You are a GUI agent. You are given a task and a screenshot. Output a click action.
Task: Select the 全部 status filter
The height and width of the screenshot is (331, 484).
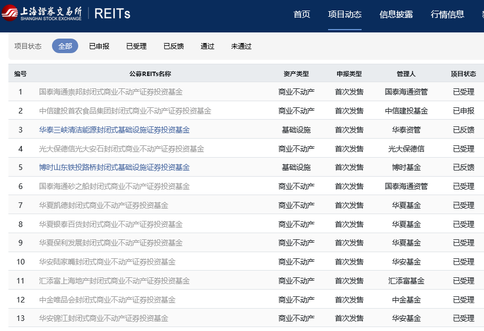65,46
